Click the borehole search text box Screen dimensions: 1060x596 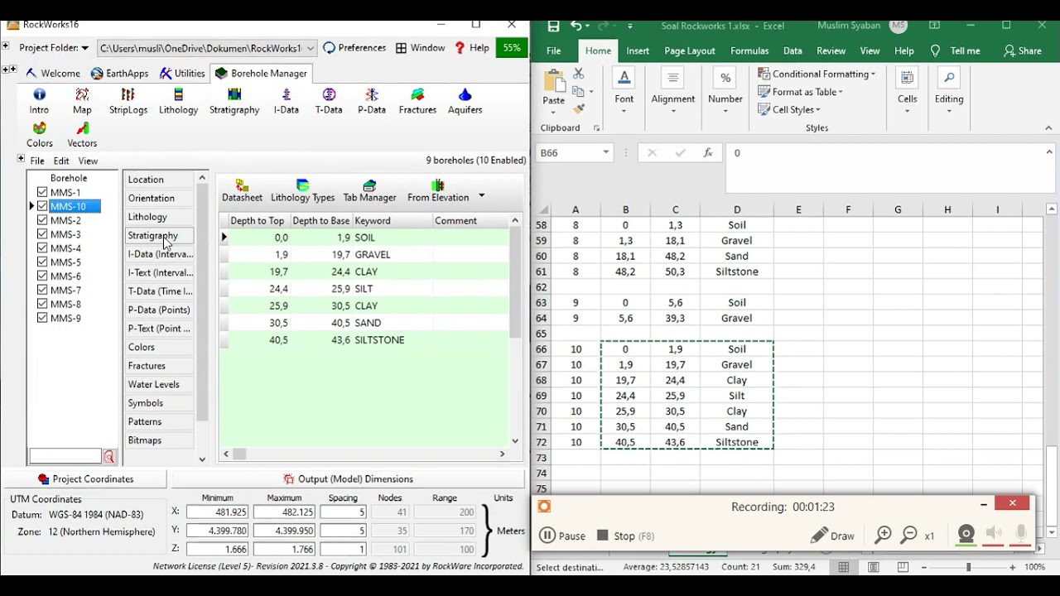click(x=65, y=456)
